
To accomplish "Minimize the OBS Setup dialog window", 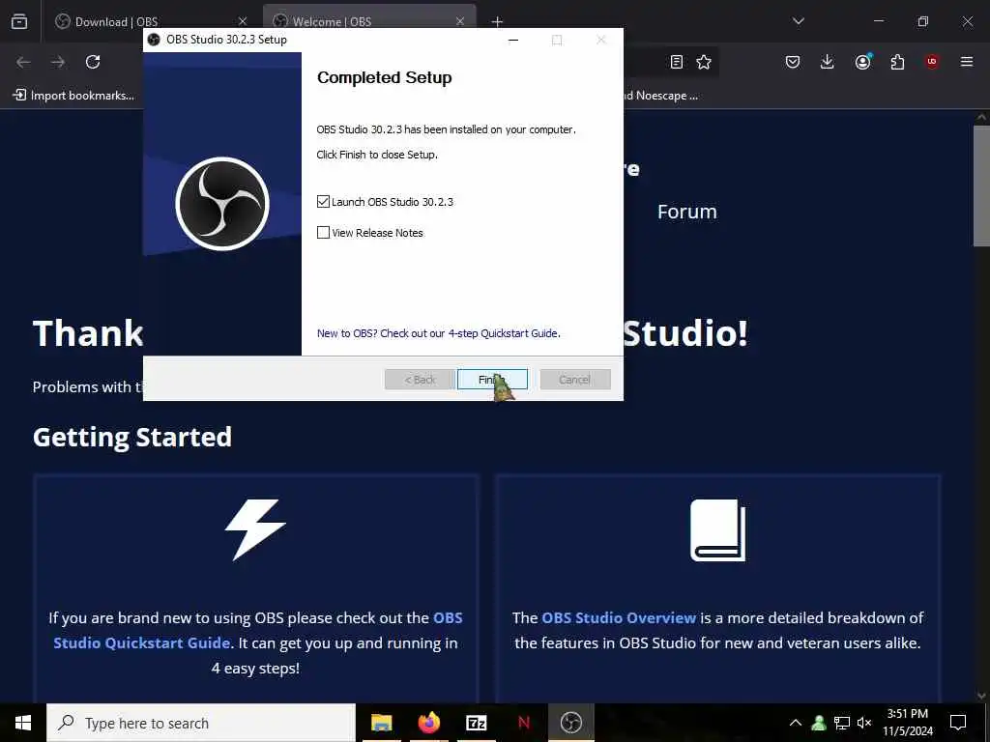I will pyautogui.click(x=513, y=40).
